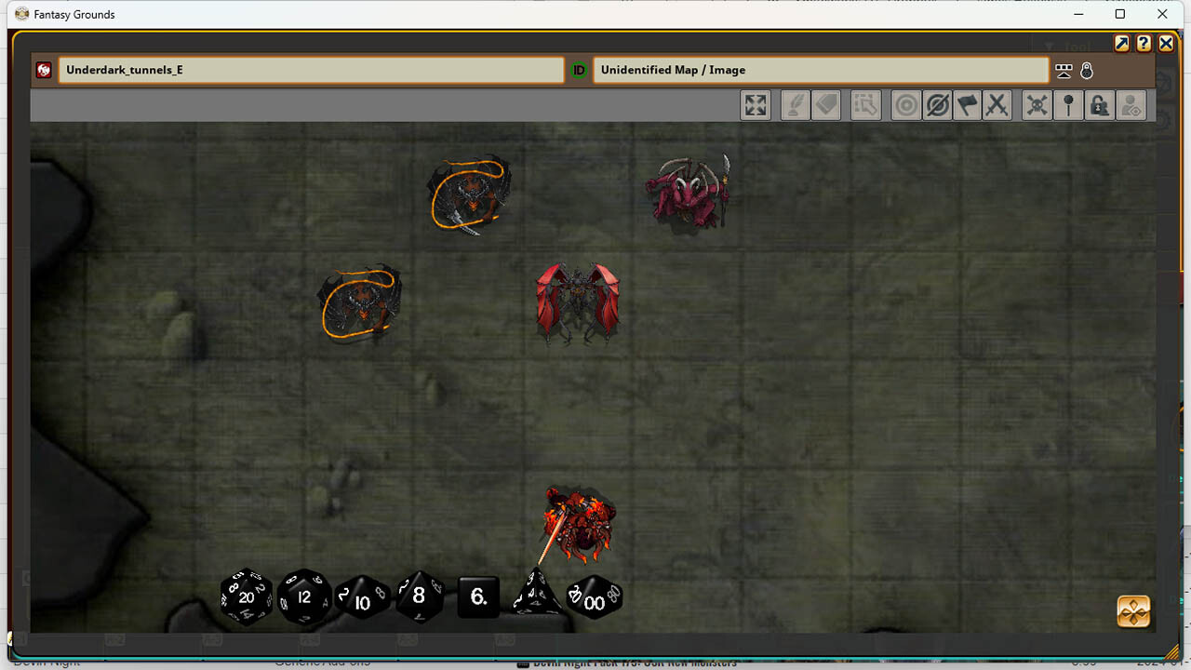Toggle the token lock padlock icon
Screen dimensions: 1191x670
point(1099,105)
